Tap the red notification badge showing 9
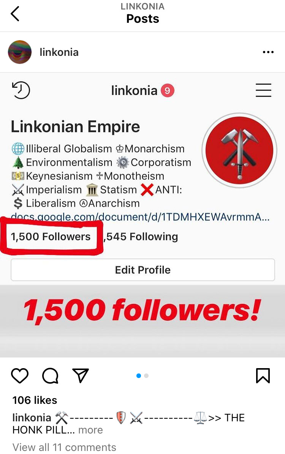Screen dimensions: 285x454 click(x=168, y=90)
